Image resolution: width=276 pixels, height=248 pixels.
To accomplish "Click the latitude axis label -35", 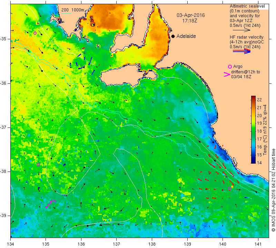I will click(x=4, y=39).
